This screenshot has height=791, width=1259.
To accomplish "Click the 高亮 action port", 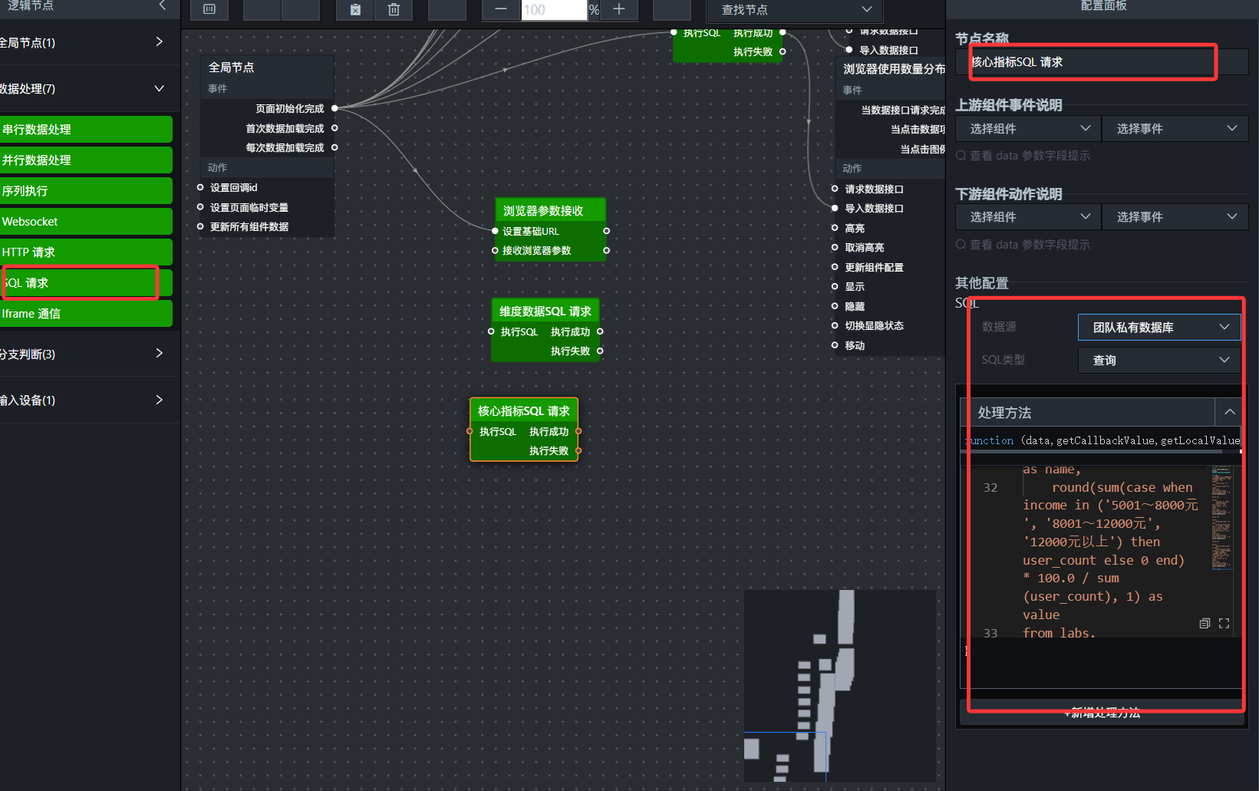I will point(835,228).
